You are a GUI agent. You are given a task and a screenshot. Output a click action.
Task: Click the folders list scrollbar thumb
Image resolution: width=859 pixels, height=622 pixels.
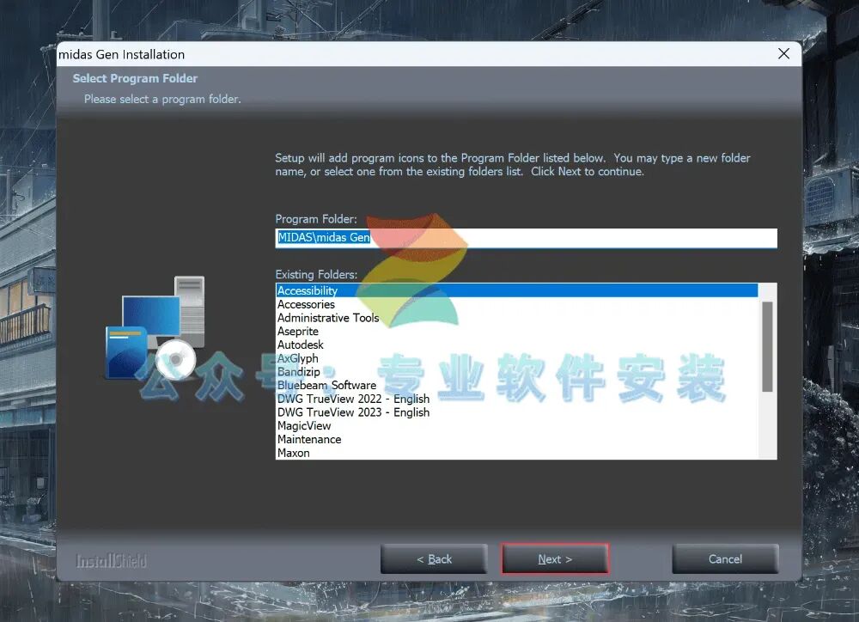[767, 346]
